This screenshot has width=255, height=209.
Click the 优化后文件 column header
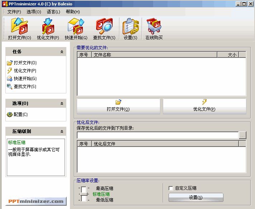pyautogui.click(x=165, y=144)
